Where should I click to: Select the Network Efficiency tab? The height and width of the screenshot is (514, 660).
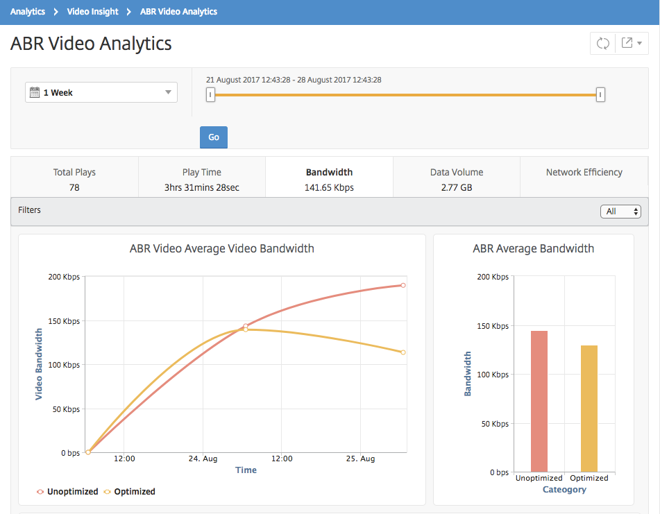584,178
